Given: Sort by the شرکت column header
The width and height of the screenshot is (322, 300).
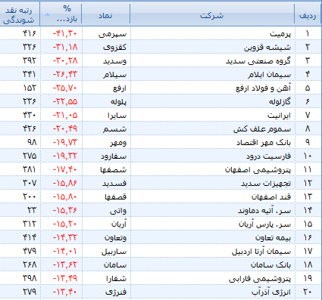Looking at the screenshot, I should point(212,16).
